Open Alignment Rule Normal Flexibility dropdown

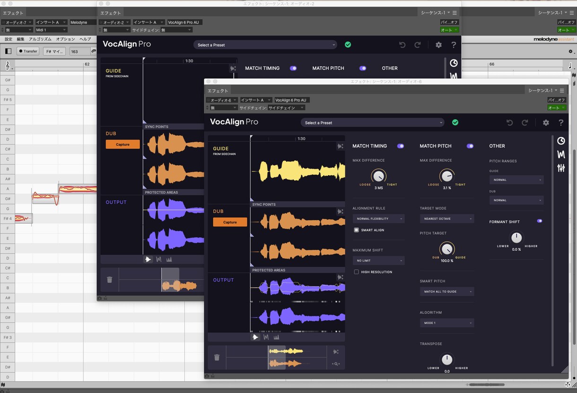[x=378, y=219]
